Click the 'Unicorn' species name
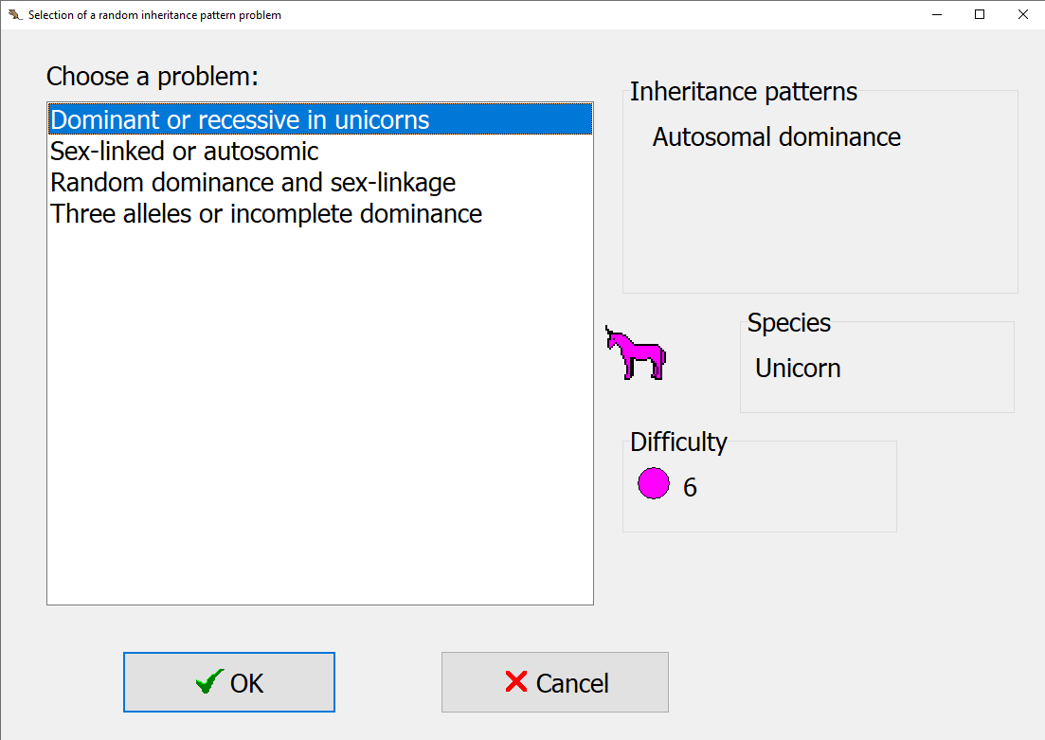The height and width of the screenshot is (740, 1045). 798,369
